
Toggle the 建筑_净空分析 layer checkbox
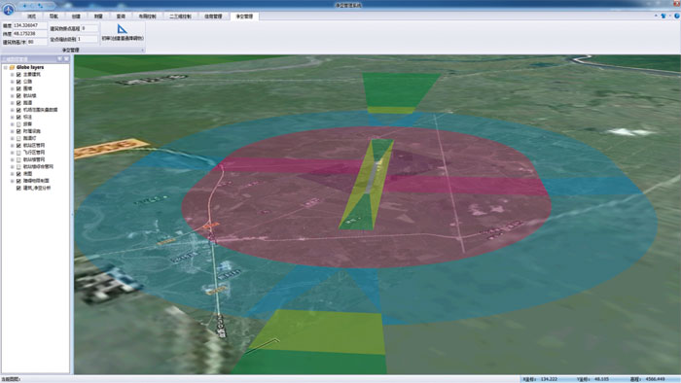(18, 189)
